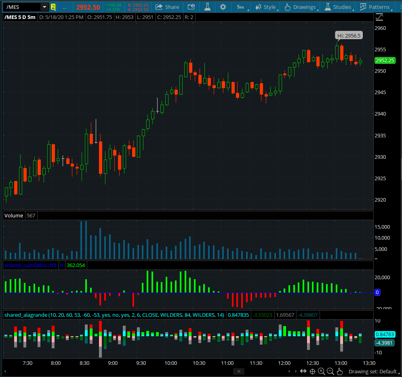Click the green 2952.25 last price label
Screen dimensions: 402x377
(x=385, y=61)
